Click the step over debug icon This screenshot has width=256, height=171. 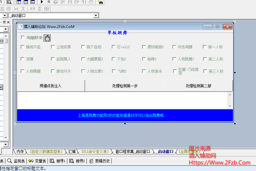[63, 2]
